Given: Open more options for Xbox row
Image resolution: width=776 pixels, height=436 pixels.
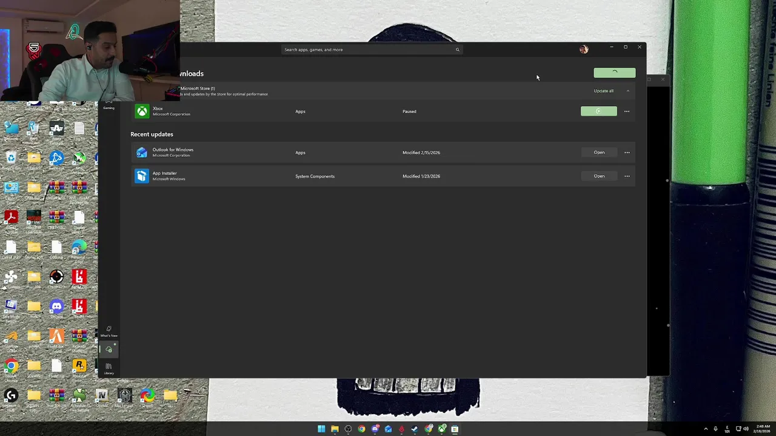Looking at the screenshot, I should pos(627,111).
